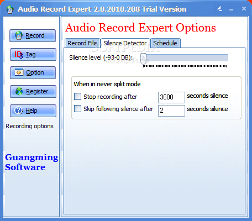The width and height of the screenshot is (252, 221).
Task: Click the 2 seconds silence input field
Action: click(x=171, y=110)
